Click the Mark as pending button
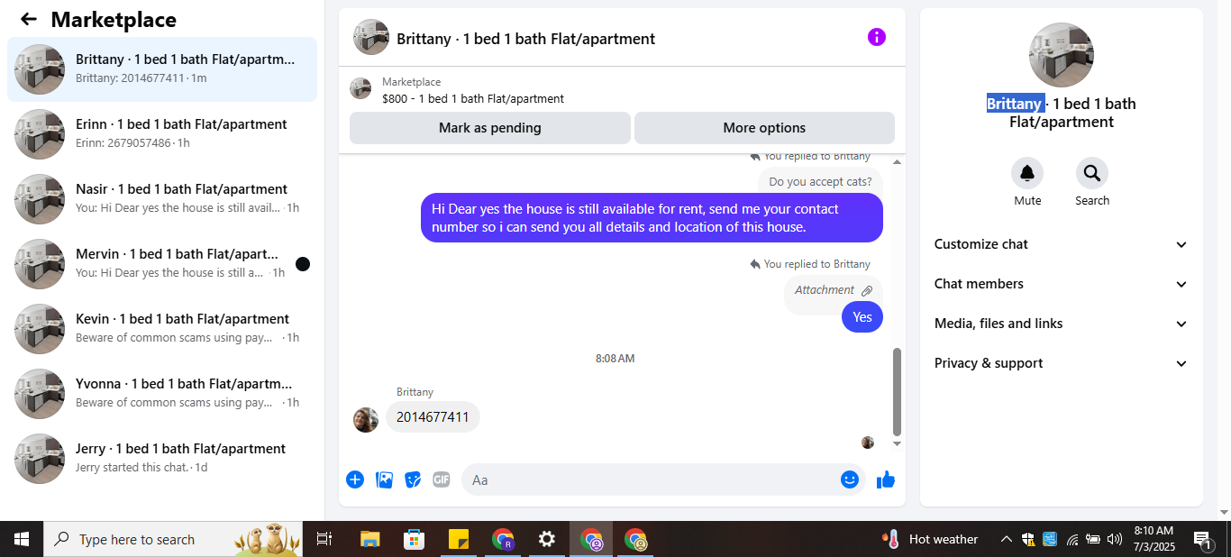Screen dimensions: 1231x557 (490, 128)
